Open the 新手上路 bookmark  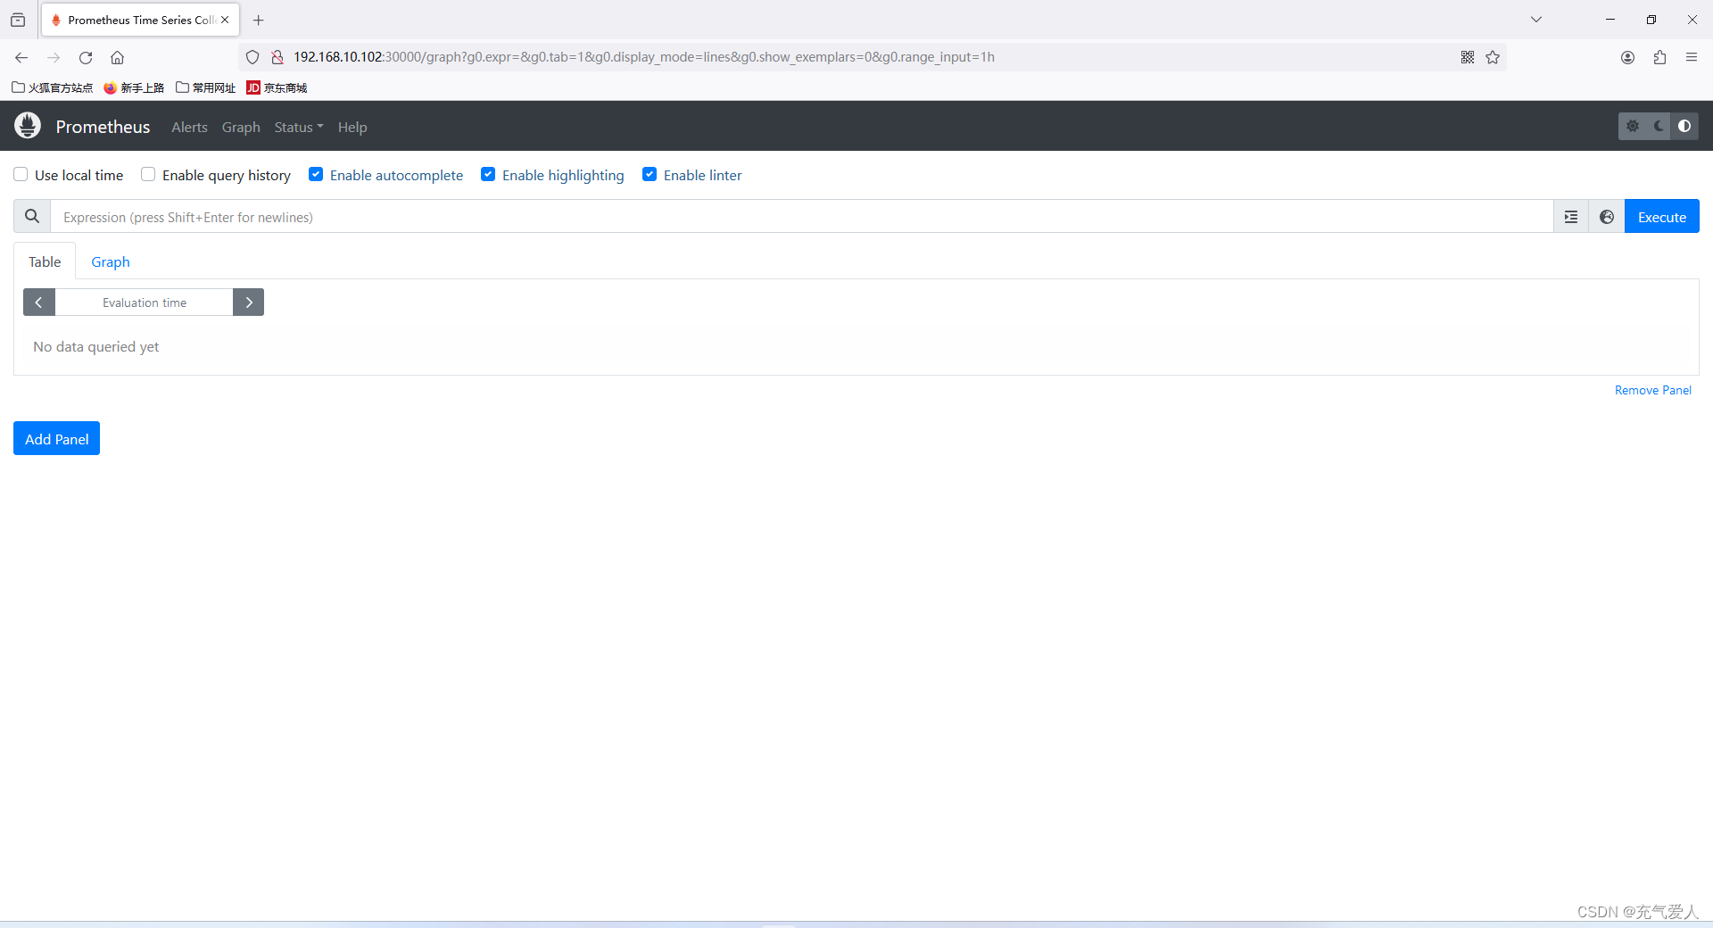coord(134,87)
